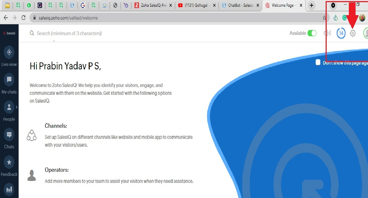Open the pinned WhatsApp tab
This screenshot has height=198, width=368.
click(29, 5)
